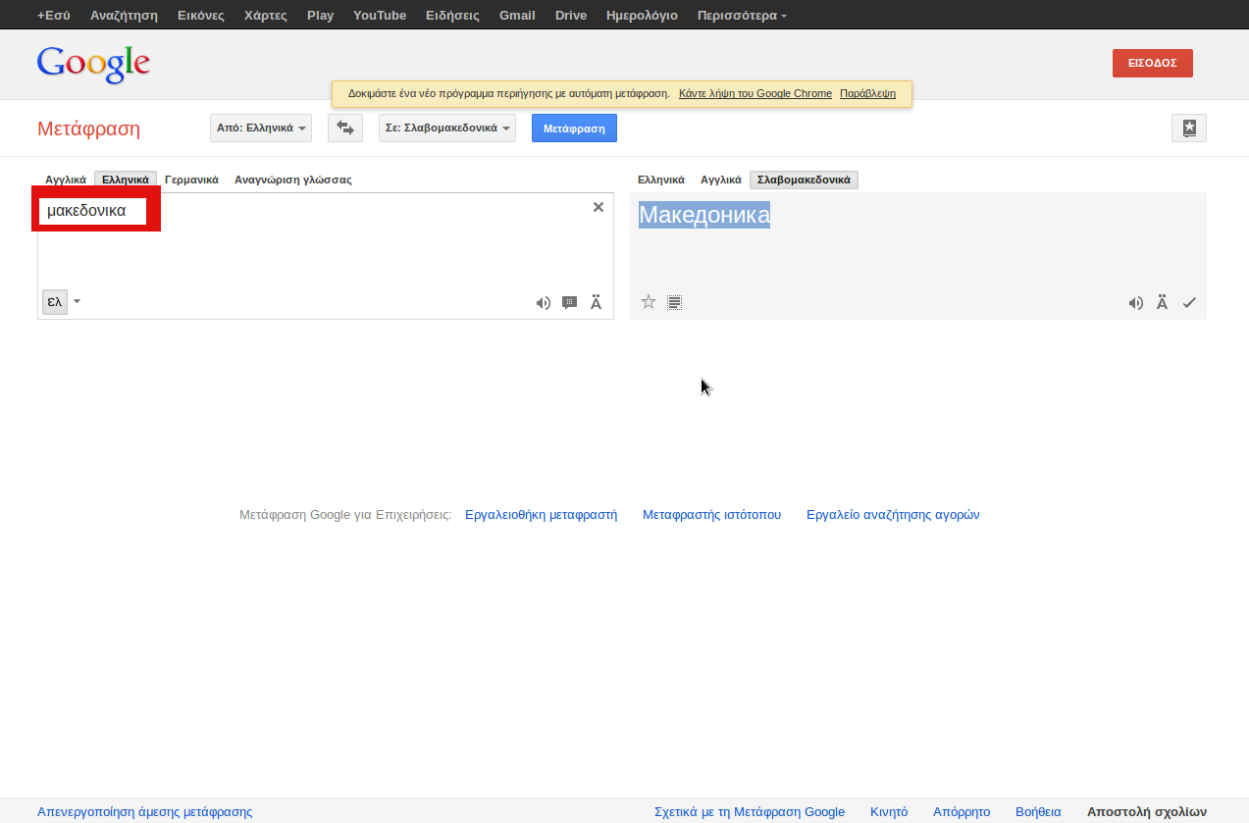Image resolution: width=1249 pixels, height=823 pixels.
Task: Click the blue Μετάφραση translate button
Action: (574, 128)
